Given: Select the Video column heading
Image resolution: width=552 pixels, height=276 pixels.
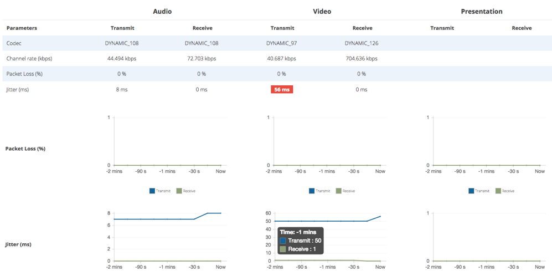Looking at the screenshot, I should 322,12.
